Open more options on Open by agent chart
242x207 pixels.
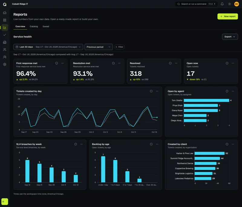coord(233,91)
